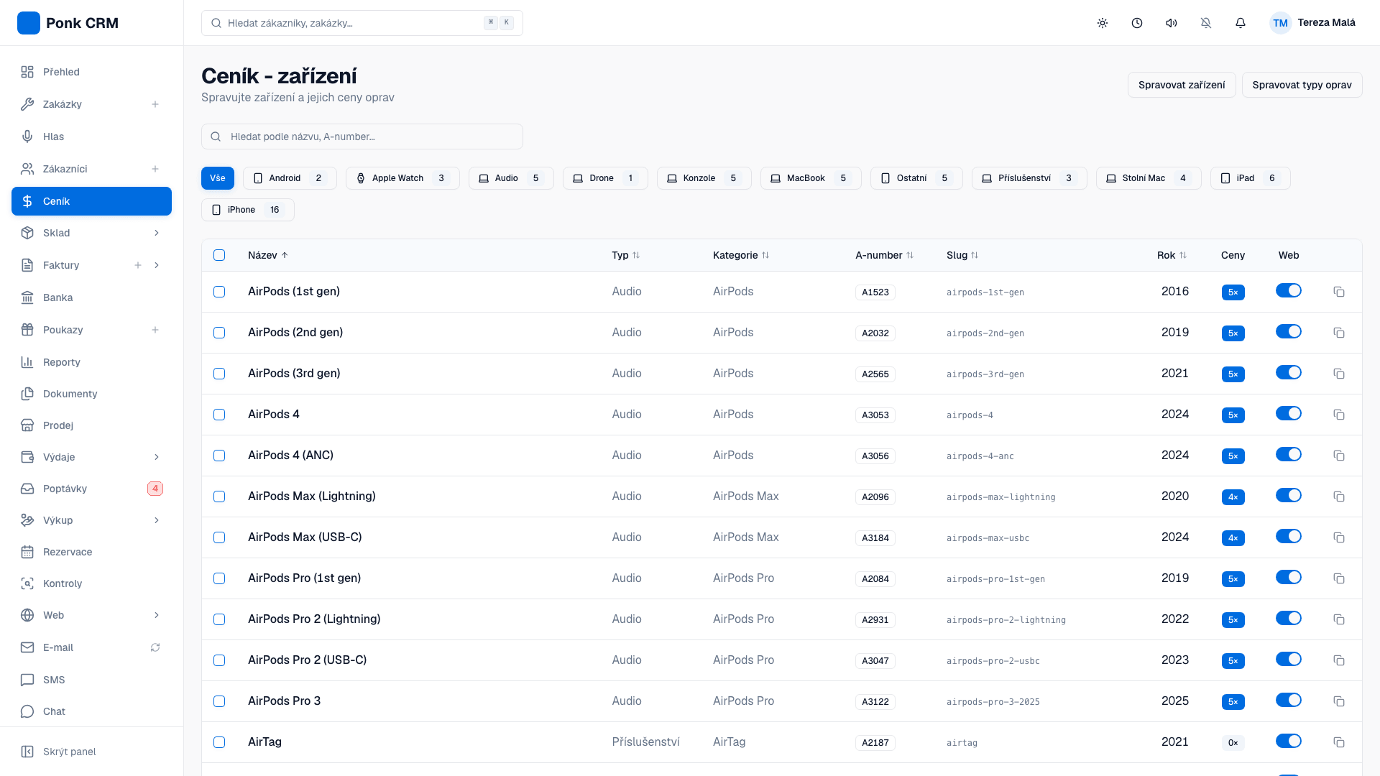This screenshot has width=1380, height=776.
Task: Add a new order via Zakázky plus
Action: 155,104
